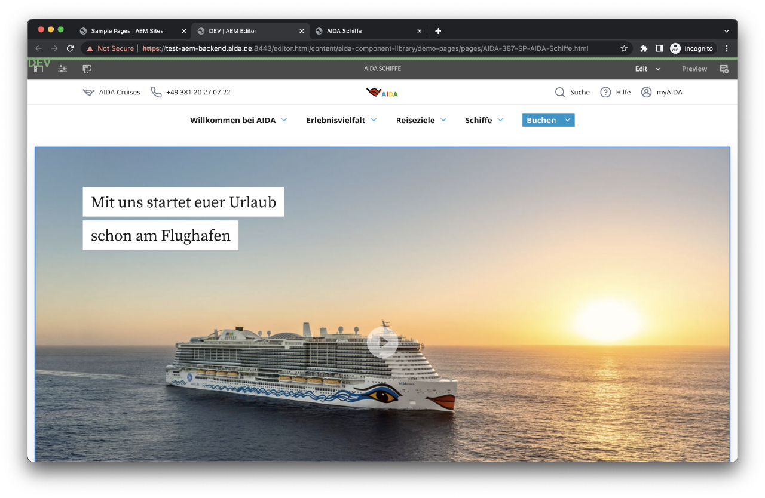Click the Suche magnifier icon
This screenshot has width=765, height=498.
(x=560, y=92)
